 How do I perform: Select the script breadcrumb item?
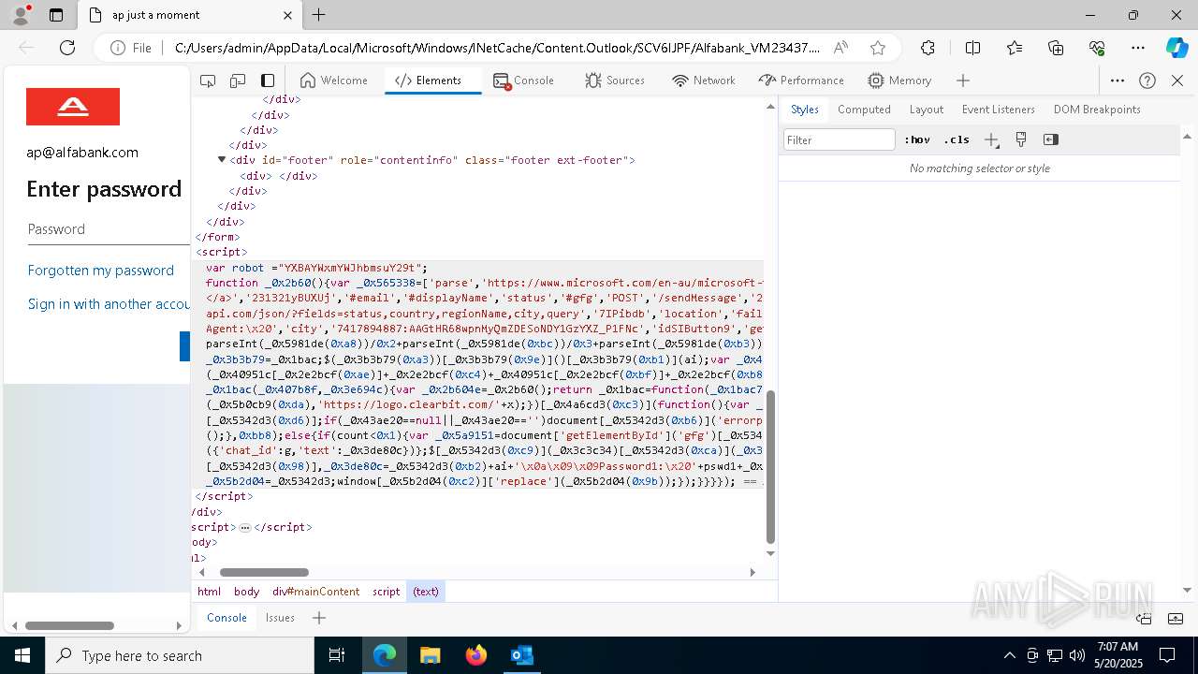point(386,592)
